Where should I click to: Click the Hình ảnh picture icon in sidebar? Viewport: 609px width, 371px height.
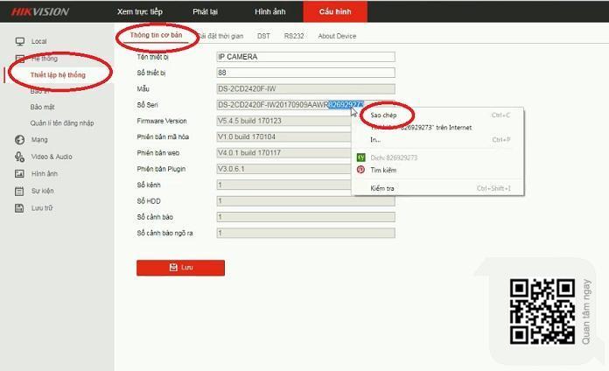pos(19,173)
